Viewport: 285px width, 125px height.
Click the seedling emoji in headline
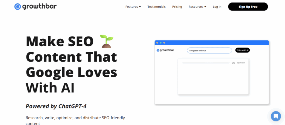(x=107, y=42)
